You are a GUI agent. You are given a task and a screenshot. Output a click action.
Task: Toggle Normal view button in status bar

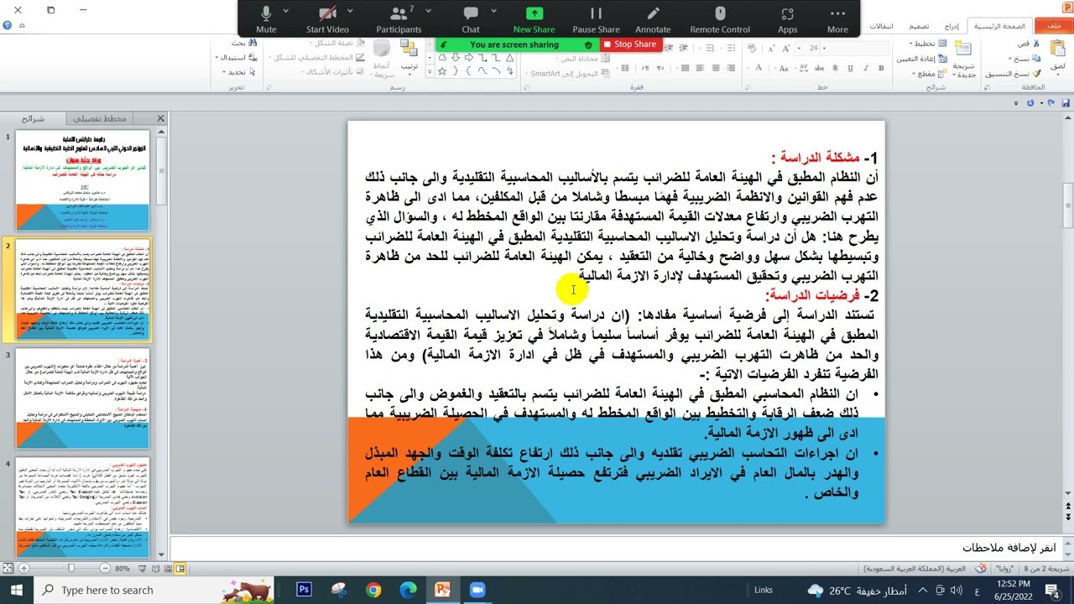(x=180, y=569)
